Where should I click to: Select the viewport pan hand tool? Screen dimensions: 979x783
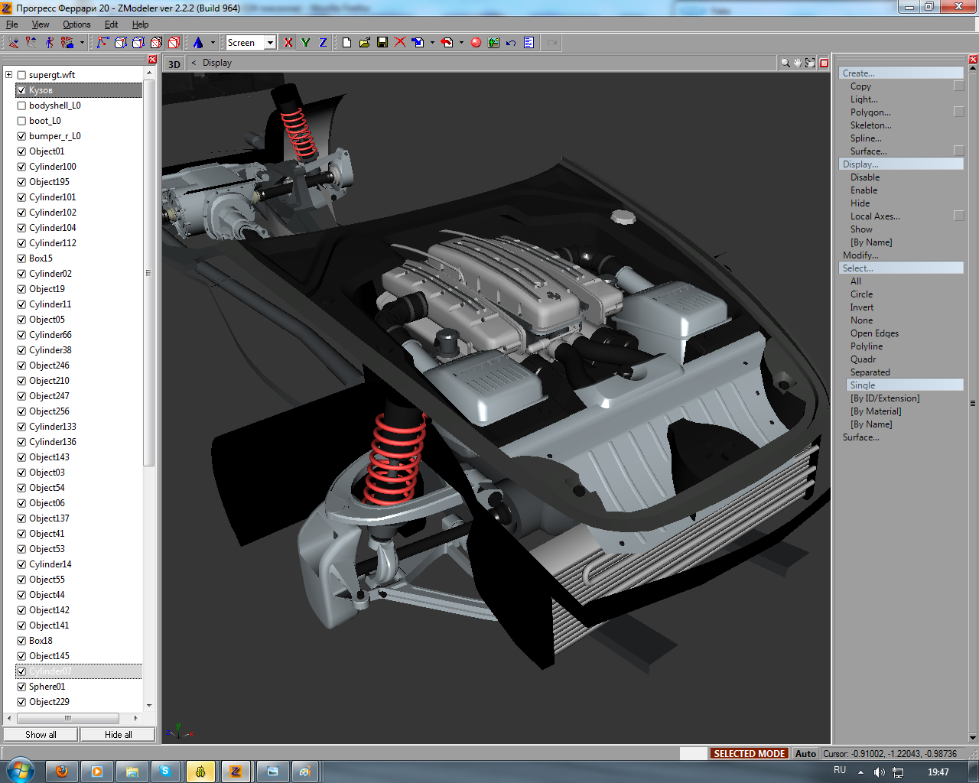(797, 63)
